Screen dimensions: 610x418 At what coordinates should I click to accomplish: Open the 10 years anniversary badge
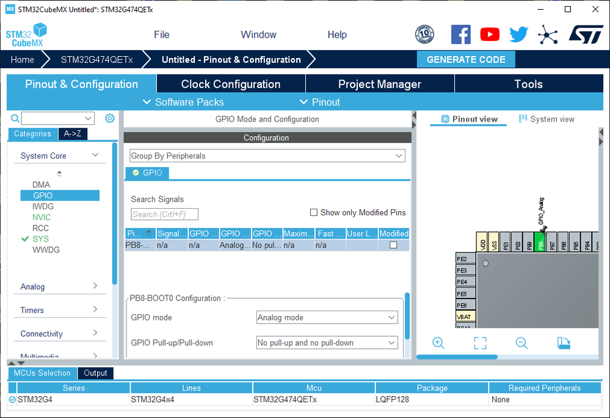click(424, 34)
